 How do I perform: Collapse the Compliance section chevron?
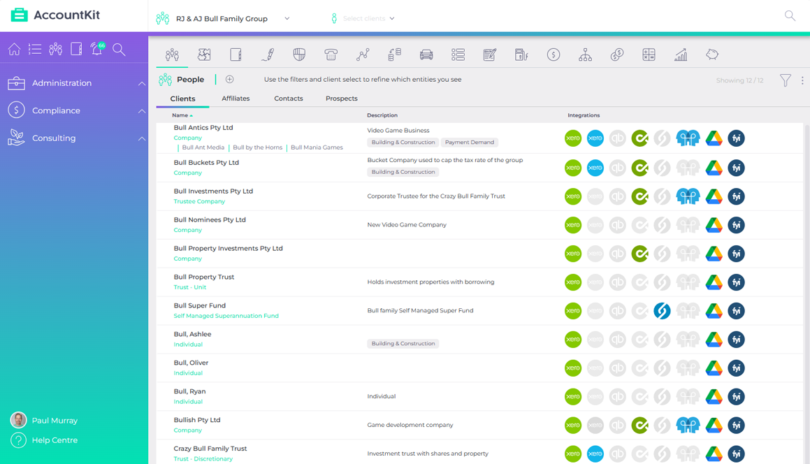pyautogui.click(x=142, y=110)
